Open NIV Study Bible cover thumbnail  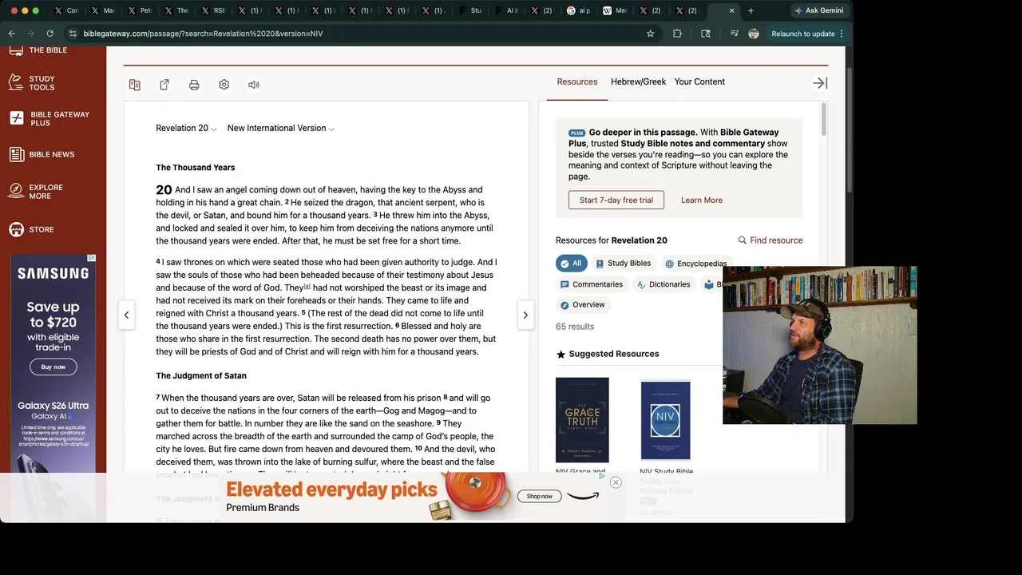[x=665, y=421]
